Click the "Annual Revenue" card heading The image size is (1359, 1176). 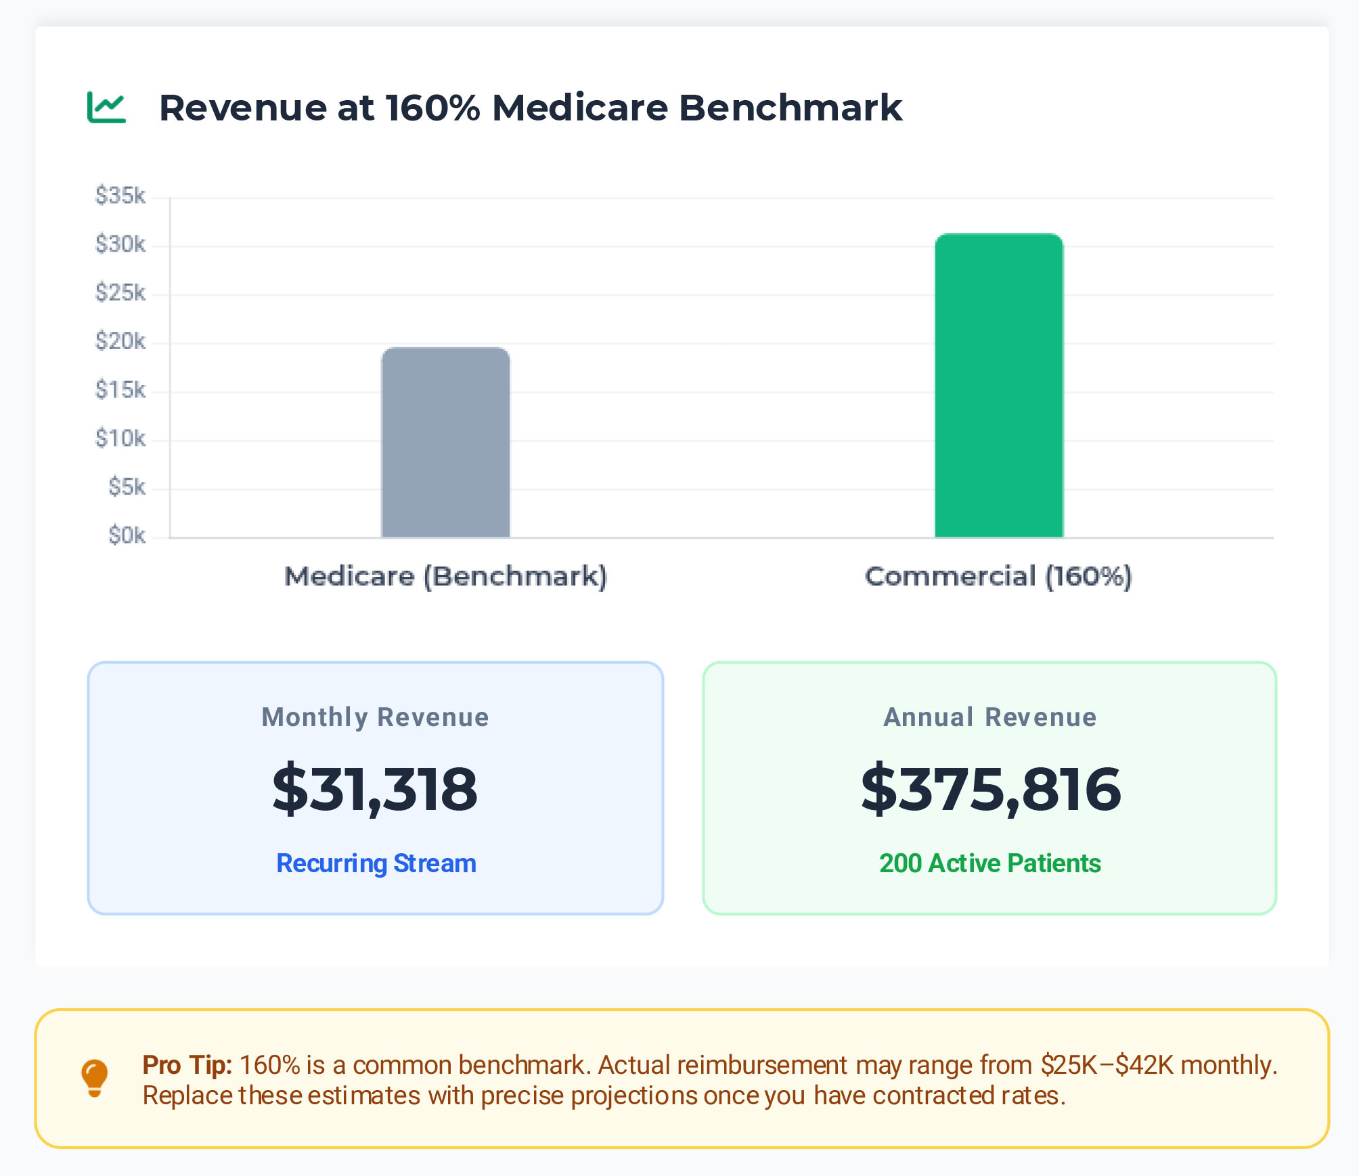[990, 717]
